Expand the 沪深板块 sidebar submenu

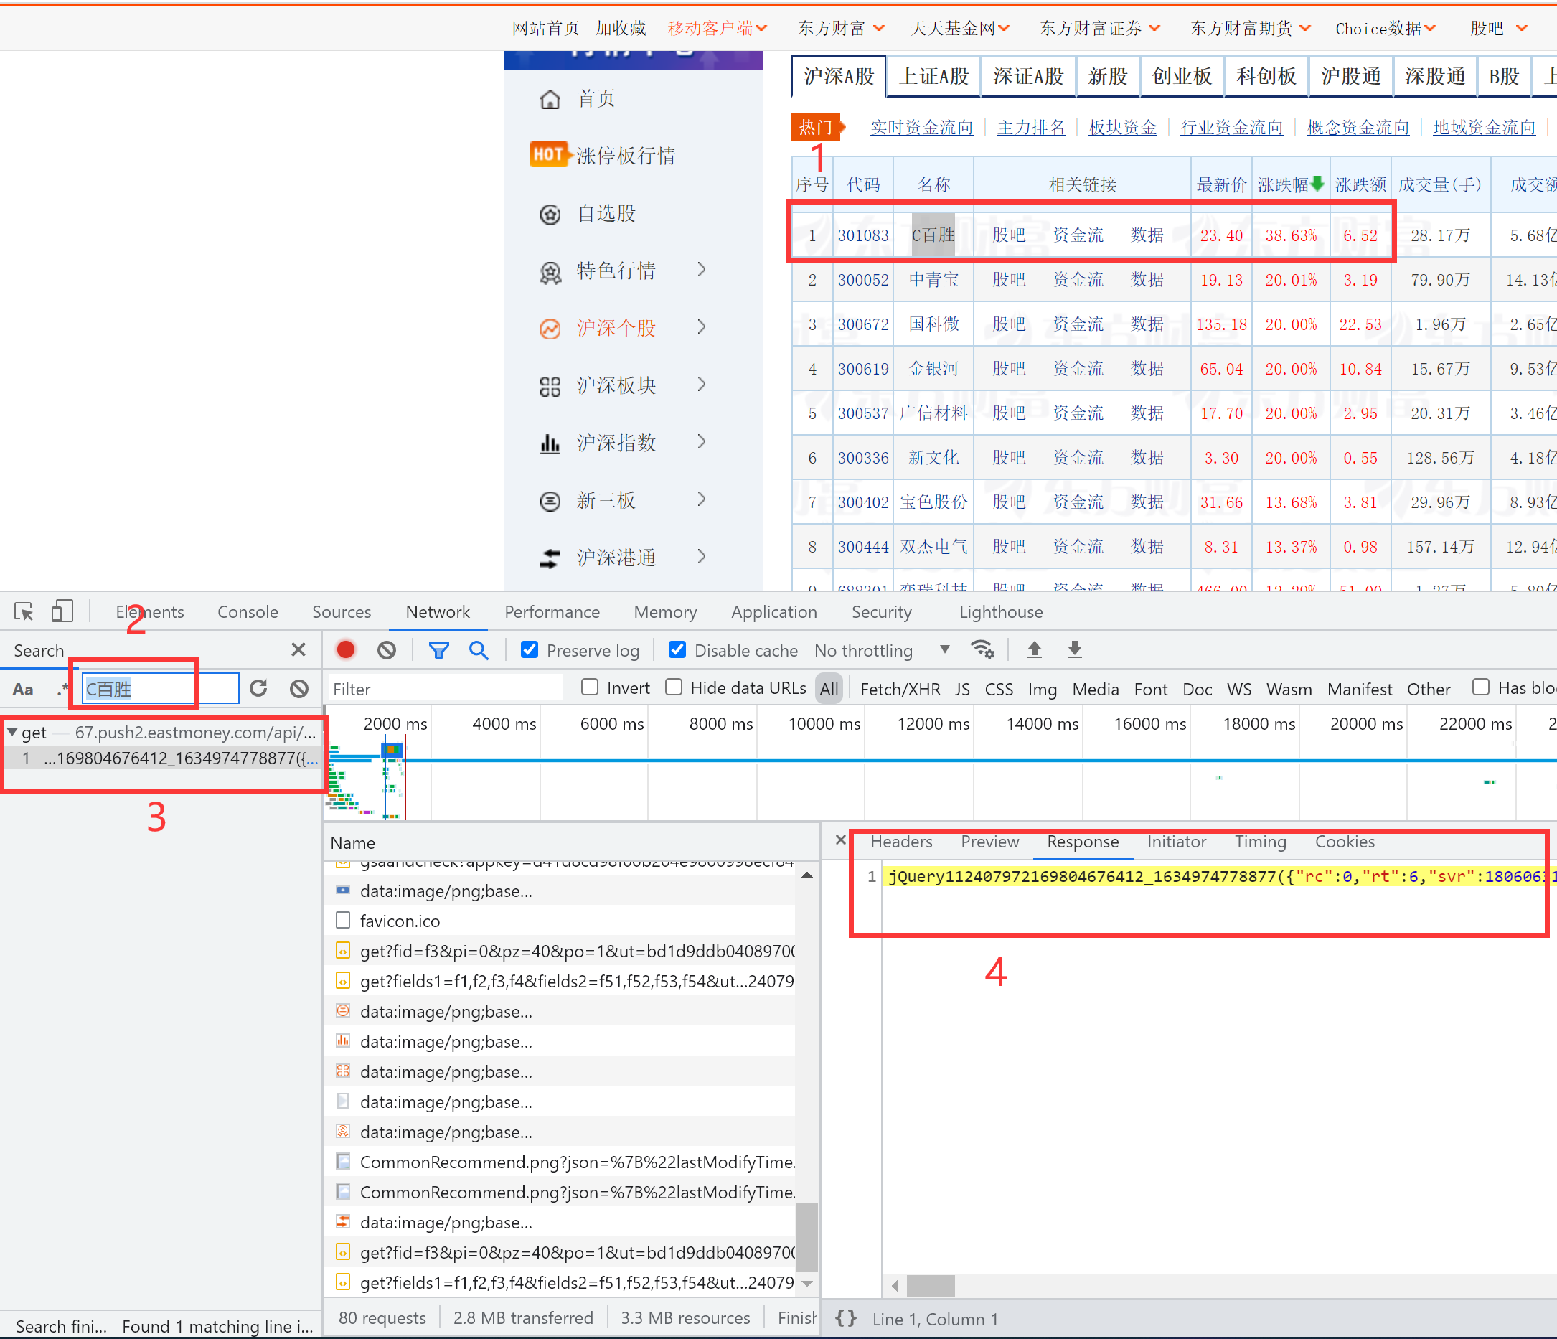coord(701,385)
